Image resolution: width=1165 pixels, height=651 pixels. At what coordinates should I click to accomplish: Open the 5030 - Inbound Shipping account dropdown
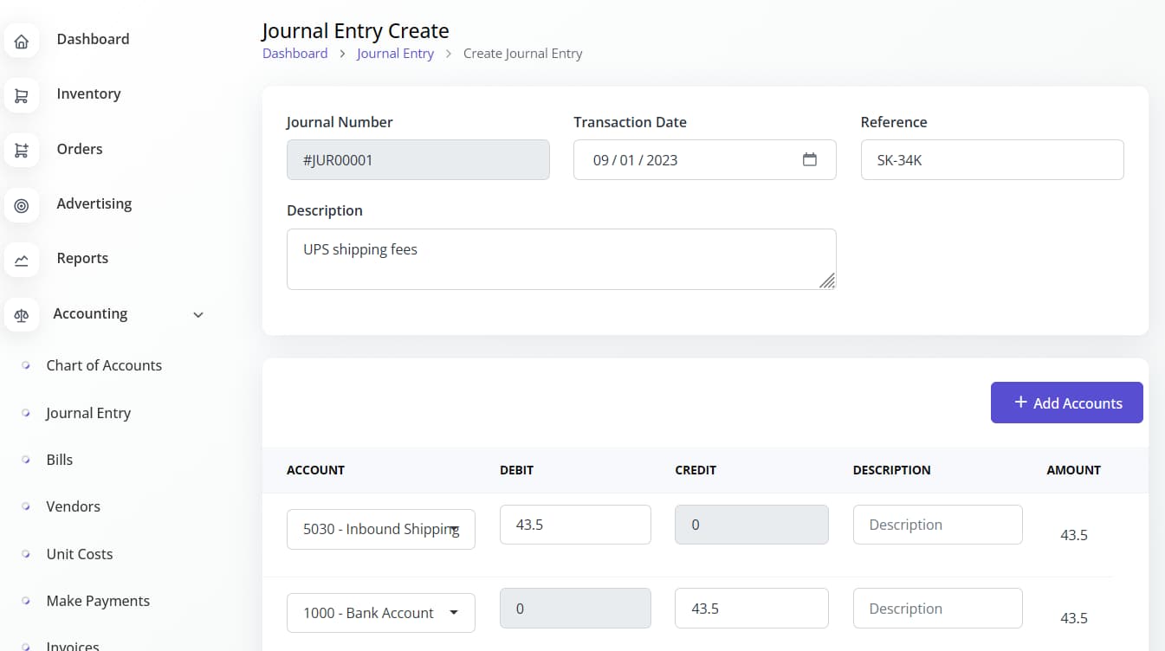(380, 529)
